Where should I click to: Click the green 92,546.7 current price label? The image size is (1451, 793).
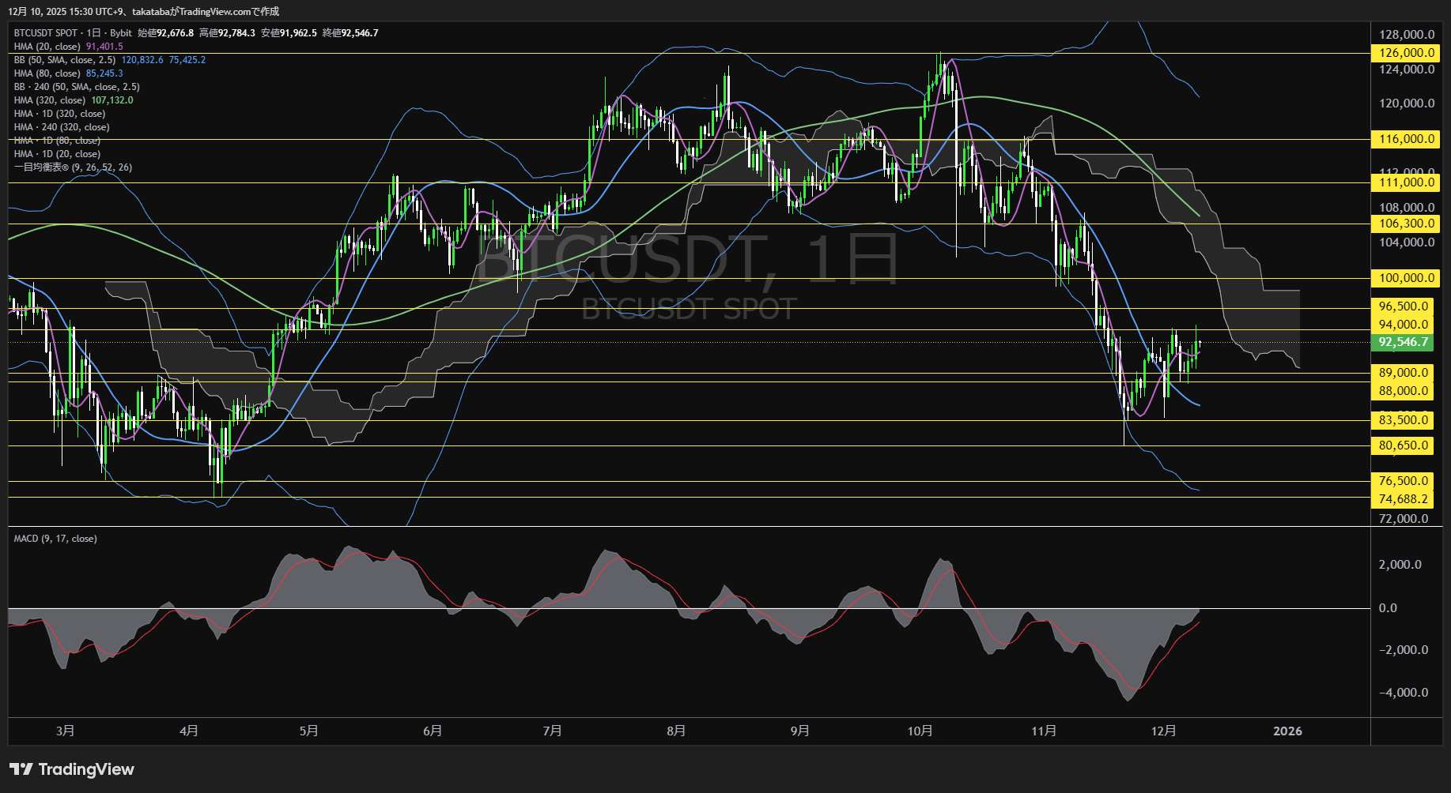pyautogui.click(x=1403, y=342)
